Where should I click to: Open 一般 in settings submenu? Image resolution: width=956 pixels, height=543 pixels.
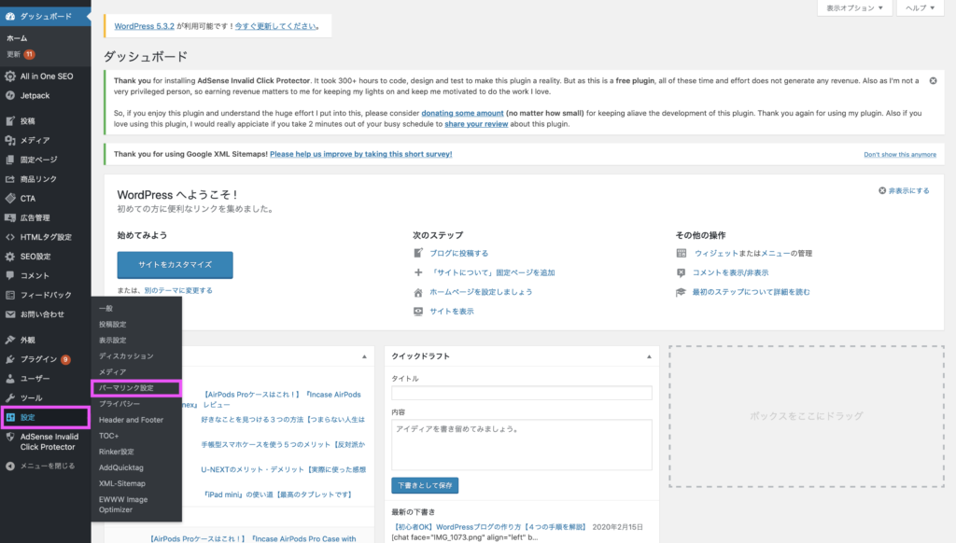(106, 309)
